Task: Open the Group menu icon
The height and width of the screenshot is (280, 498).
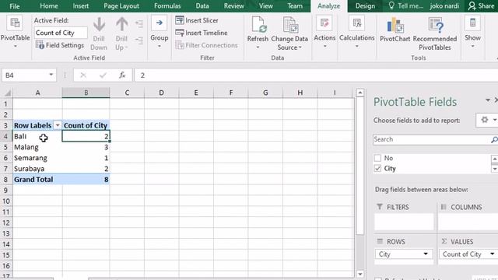Action: pyautogui.click(x=159, y=23)
